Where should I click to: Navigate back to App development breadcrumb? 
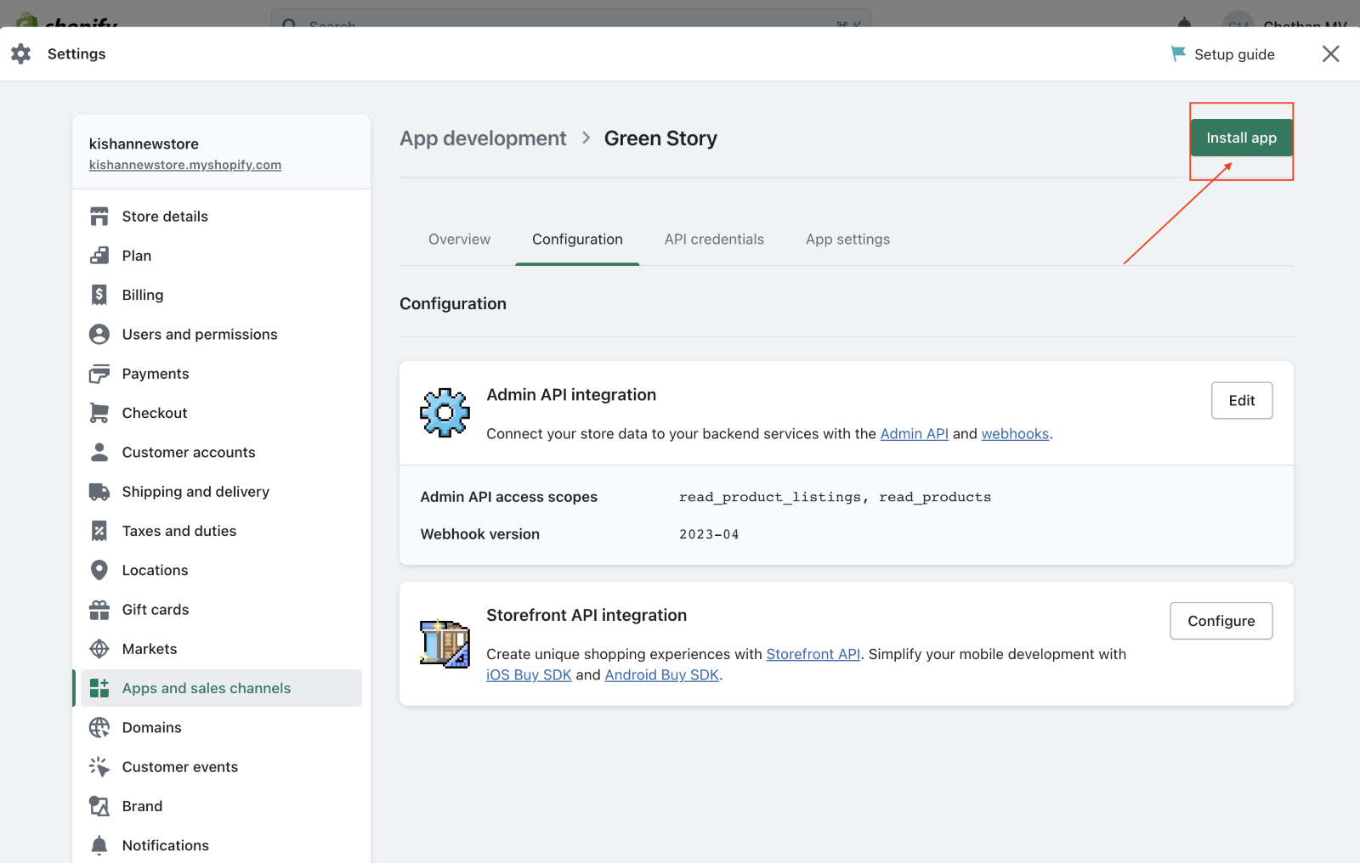coord(483,138)
